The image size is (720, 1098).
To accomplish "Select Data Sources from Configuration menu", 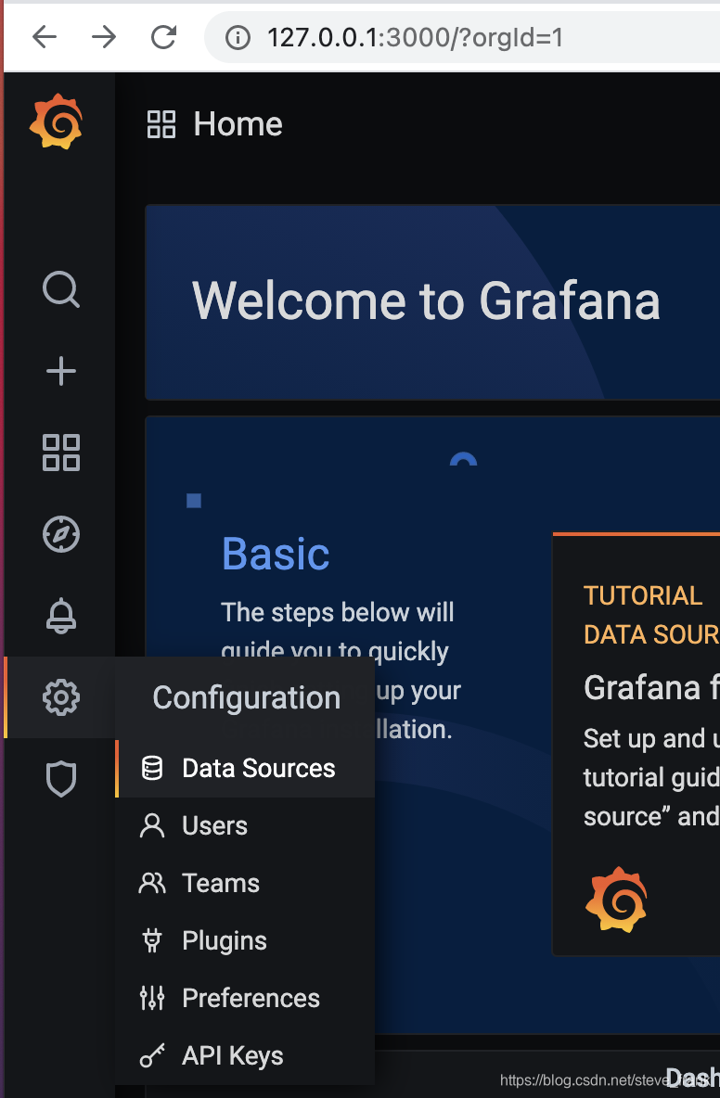I will click(245, 768).
